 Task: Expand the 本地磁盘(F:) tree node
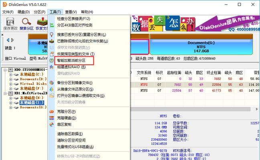10,88
